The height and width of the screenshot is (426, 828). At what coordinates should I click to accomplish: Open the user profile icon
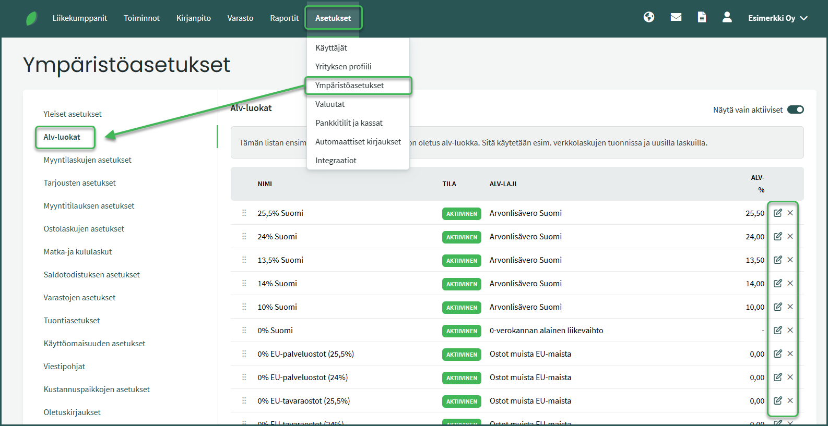(727, 17)
